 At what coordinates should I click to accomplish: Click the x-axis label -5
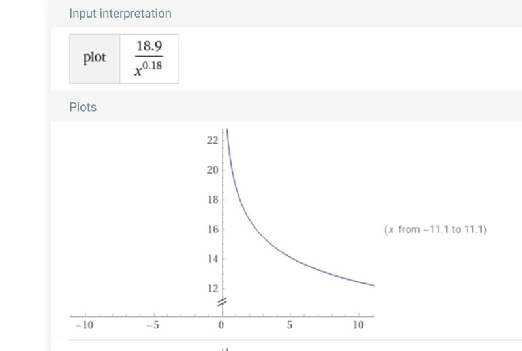(153, 326)
